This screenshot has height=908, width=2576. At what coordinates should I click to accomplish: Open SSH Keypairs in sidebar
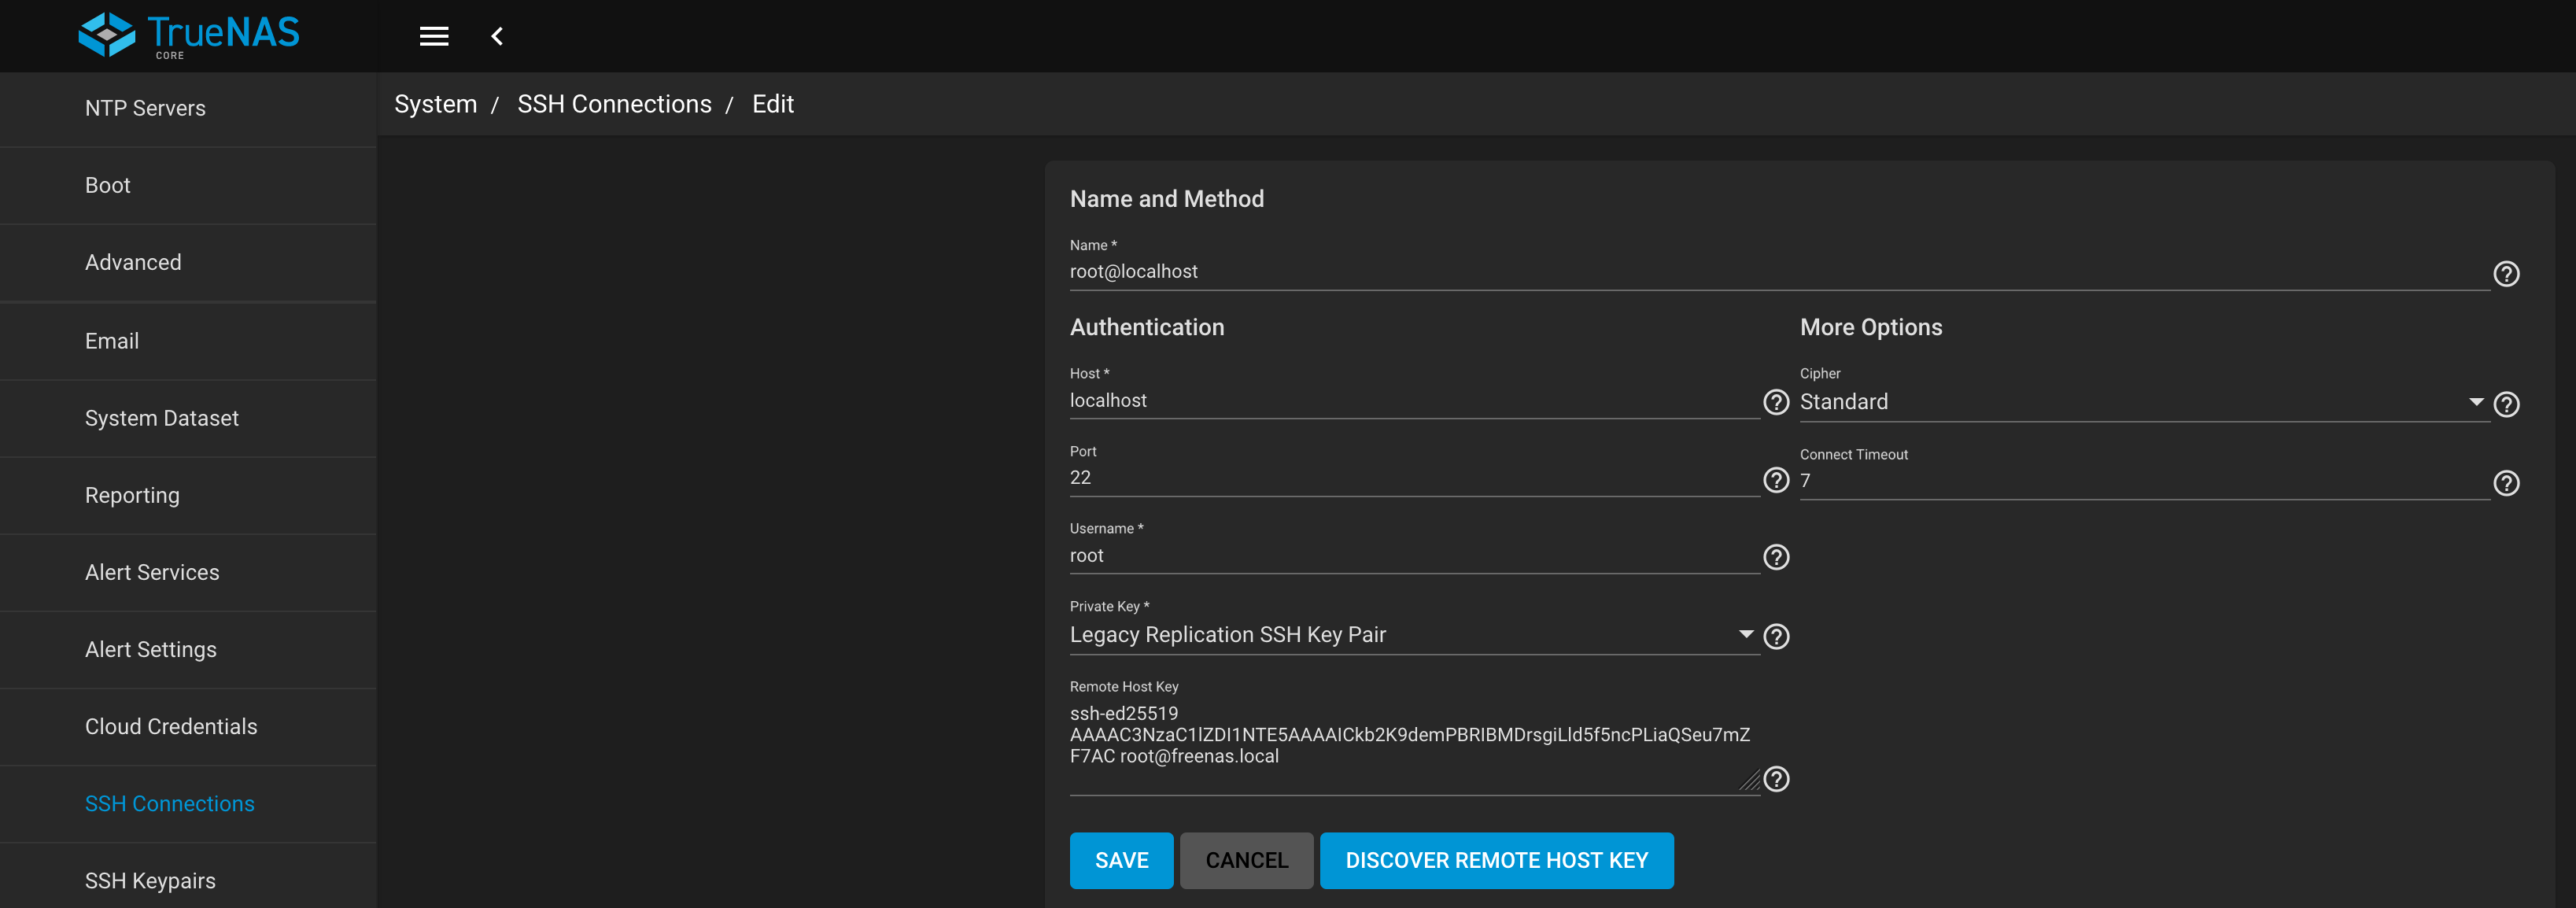pos(150,880)
